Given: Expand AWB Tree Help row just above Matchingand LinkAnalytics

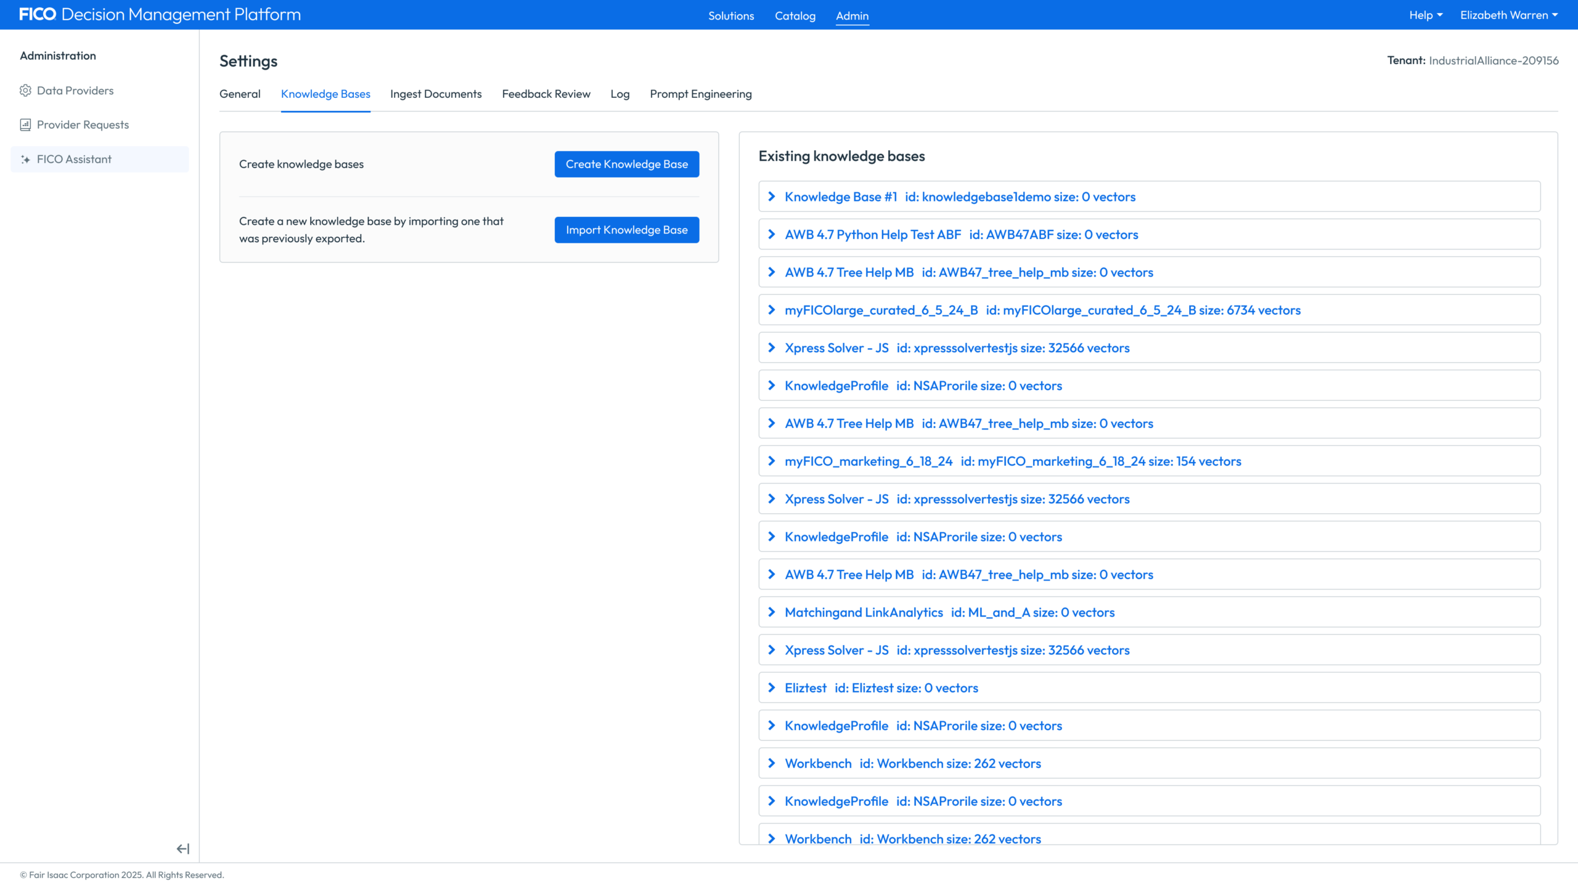Looking at the screenshot, I should tap(1149, 574).
